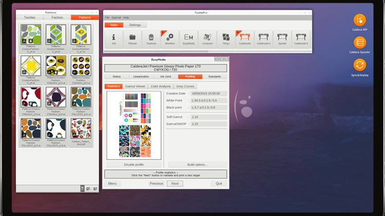385x216 pixels.
Task: Open the Grey Curves sub-tab
Action: (185, 86)
